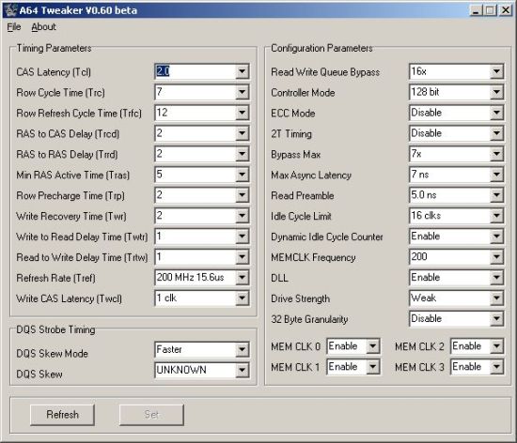Expand RAS to CAS Delay (Trcd) dropdown
This screenshot has width=517, height=443.
pyautogui.click(x=242, y=133)
